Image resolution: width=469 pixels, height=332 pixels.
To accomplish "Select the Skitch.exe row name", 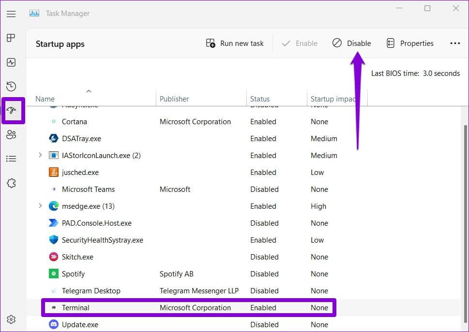I will (x=77, y=257).
